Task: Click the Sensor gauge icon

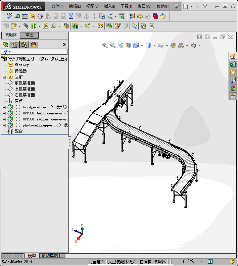Action: pyautogui.click(x=40, y=16)
